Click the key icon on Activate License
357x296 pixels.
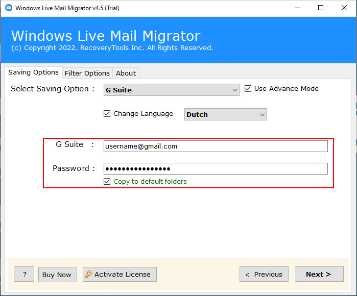point(88,274)
